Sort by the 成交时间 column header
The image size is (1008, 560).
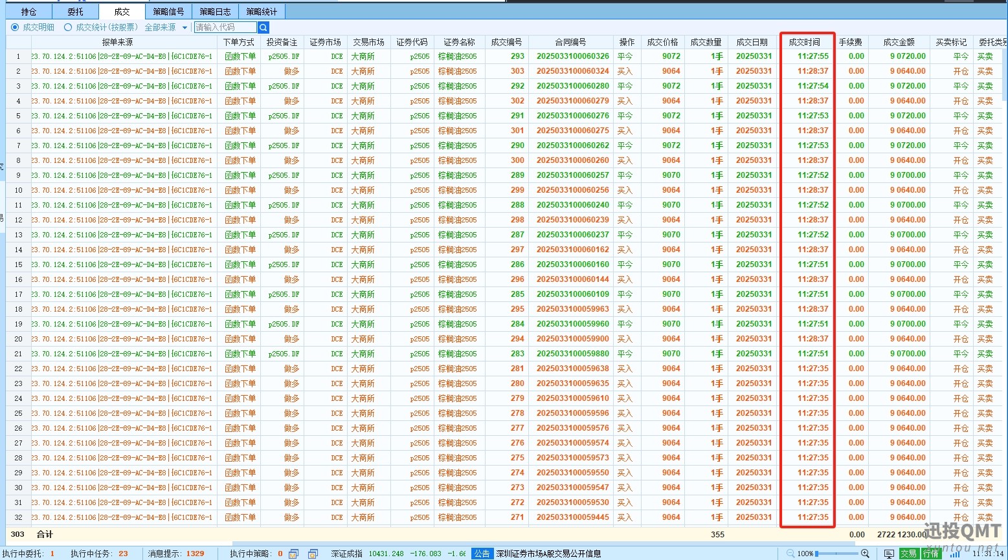pos(804,42)
